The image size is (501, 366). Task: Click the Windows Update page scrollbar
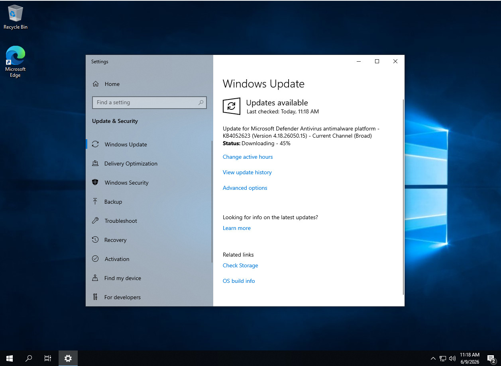point(403,197)
